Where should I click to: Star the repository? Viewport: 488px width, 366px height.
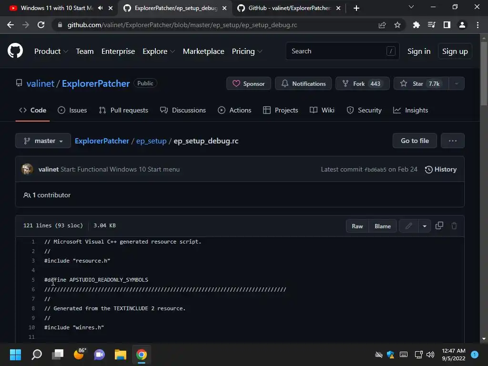(x=421, y=83)
